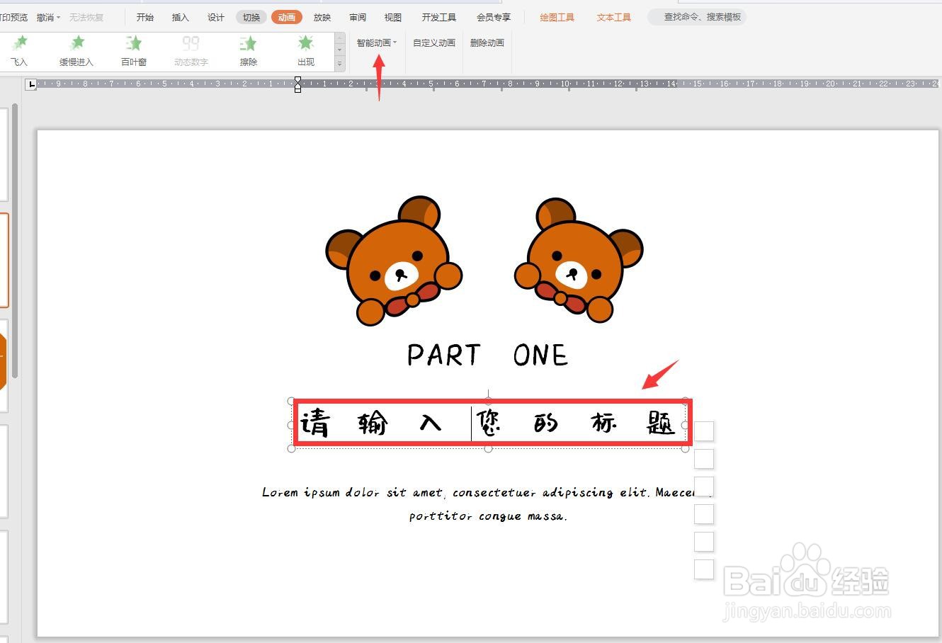Apply the 飞入 fly-in animation effect

pyautogui.click(x=19, y=51)
